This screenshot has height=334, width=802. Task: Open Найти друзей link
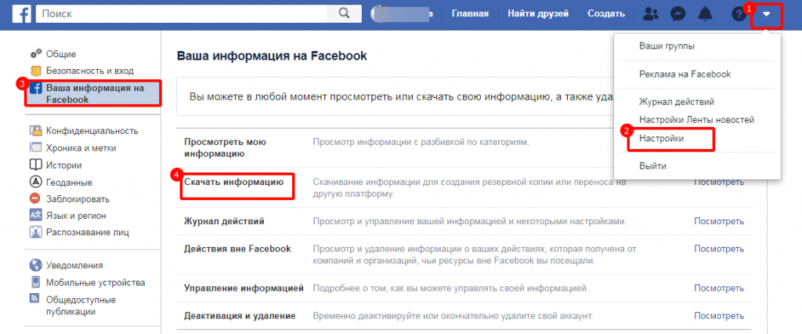pyautogui.click(x=538, y=14)
